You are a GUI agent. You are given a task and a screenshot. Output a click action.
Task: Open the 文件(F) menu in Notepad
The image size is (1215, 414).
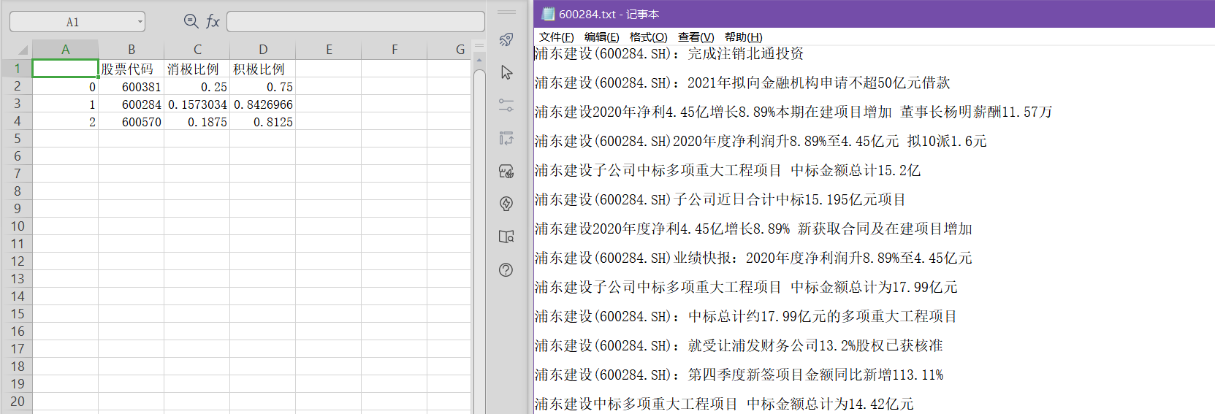[556, 37]
